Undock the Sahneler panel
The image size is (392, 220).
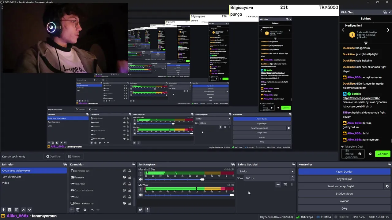coord(65,164)
